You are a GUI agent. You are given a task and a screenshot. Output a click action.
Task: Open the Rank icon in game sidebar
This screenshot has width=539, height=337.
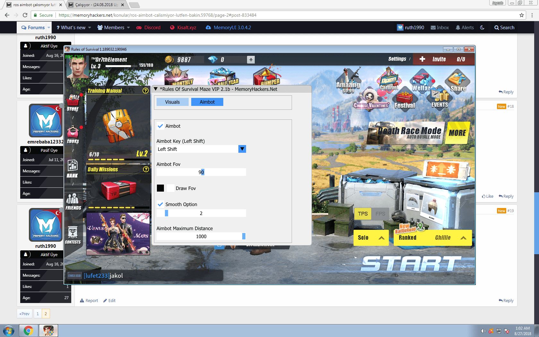73,169
